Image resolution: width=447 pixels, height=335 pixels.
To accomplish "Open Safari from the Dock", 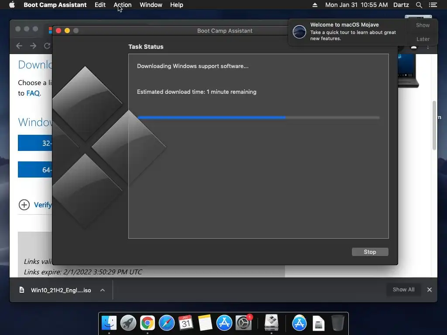I will tap(166, 323).
